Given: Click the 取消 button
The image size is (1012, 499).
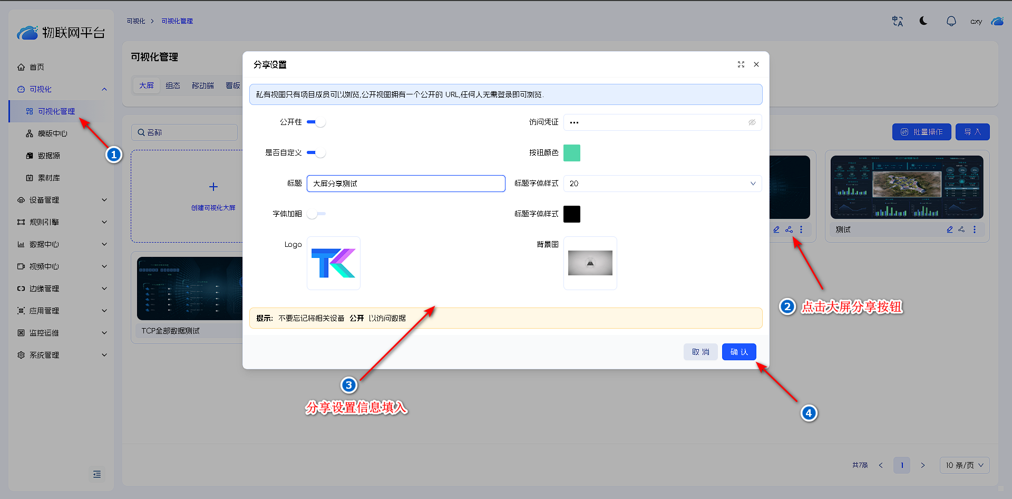Looking at the screenshot, I should [x=700, y=352].
